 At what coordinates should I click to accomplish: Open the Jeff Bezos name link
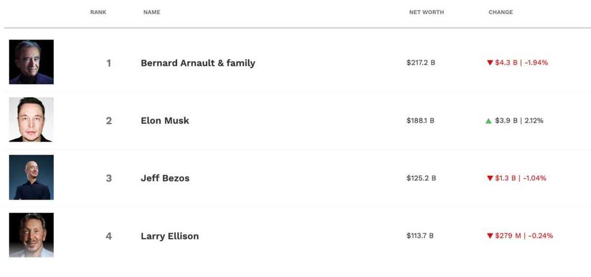click(x=165, y=178)
